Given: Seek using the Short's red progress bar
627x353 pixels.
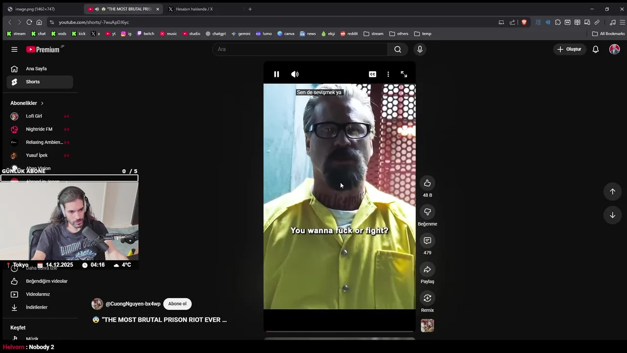Looking at the screenshot, I should click(339, 331).
